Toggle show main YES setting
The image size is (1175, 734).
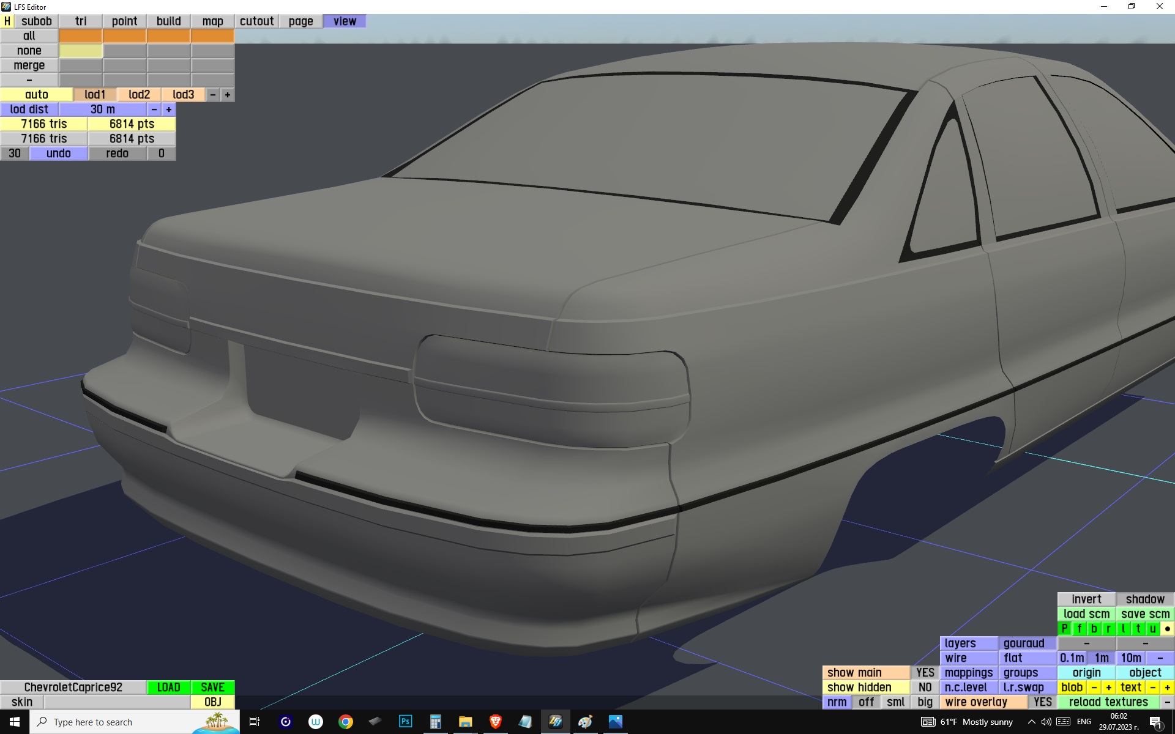925,672
